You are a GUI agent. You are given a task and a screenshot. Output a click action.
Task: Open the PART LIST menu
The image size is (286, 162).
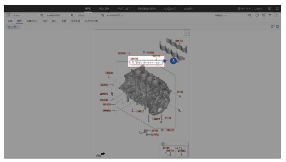[x=123, y=9]
